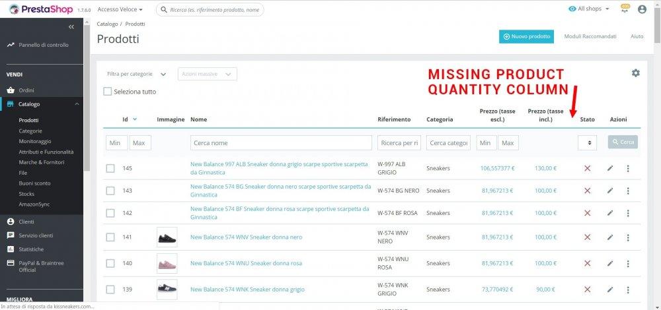Screen dimensions: 661x310
Task: Open Marche & Fornitori submenu item
Action: pyautogui.click(x=41, y=162)
